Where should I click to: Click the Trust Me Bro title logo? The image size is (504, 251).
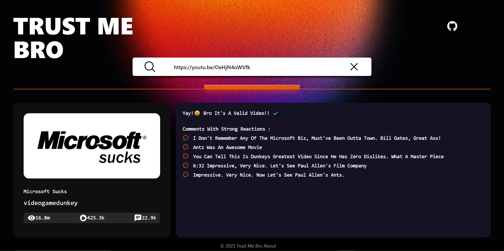(73, 38)
